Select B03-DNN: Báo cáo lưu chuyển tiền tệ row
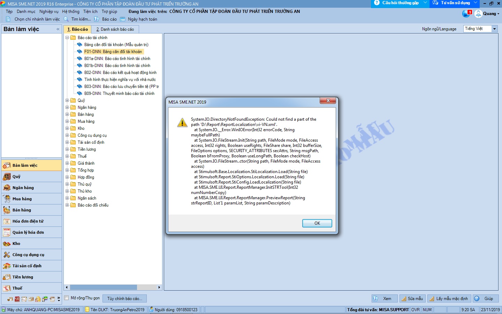Viewport: 502px width, 314px height. coord(121,87)
